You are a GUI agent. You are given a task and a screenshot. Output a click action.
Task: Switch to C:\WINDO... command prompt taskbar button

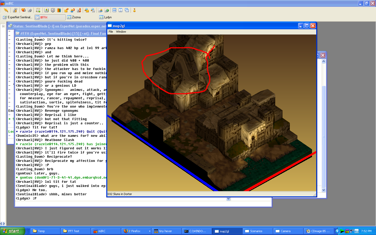197,231
